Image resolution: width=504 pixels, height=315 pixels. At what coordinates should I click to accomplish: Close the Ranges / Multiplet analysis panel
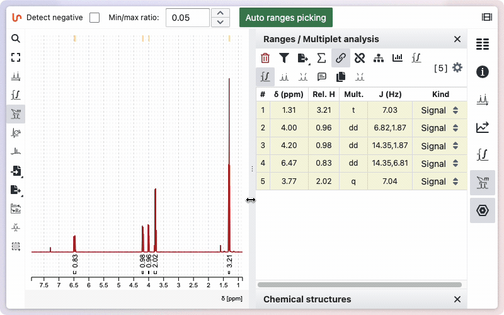pyautogui.click(x=457, y=39)
